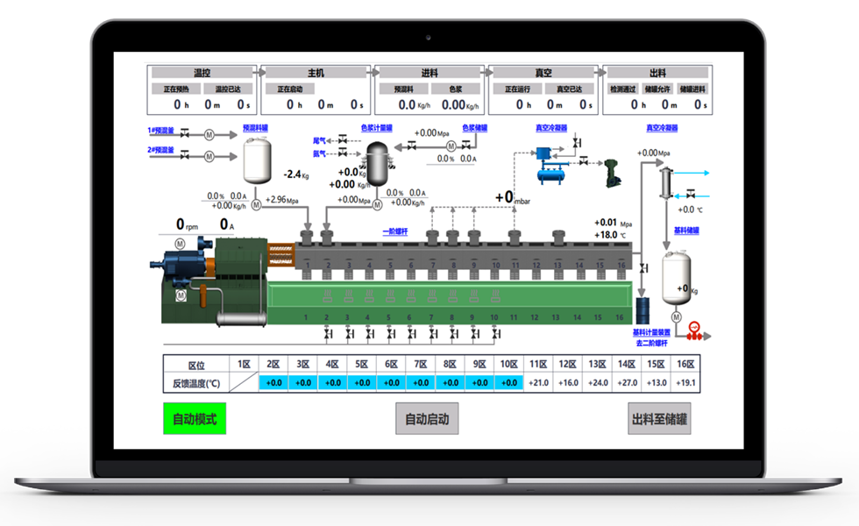Click the valve on the cyan cooling water return line
This screenshot has height=526, width=859.
691,195
